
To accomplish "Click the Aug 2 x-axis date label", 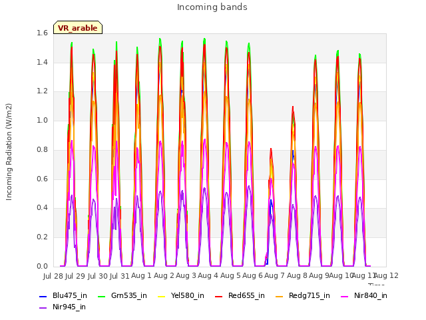I will pyautogui.click(x=164, y=276).
